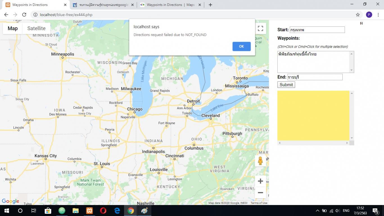The height and width of the screenshot is (216, 384).
Task: Zoom in the map with plus button
Action: pos(260,181)
